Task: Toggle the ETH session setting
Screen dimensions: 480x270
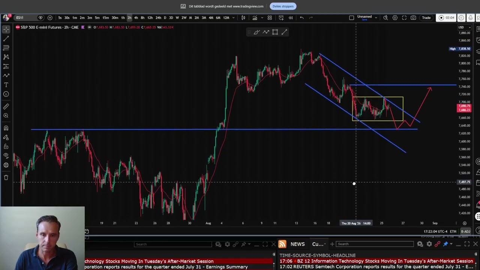Action: (453, 231)
